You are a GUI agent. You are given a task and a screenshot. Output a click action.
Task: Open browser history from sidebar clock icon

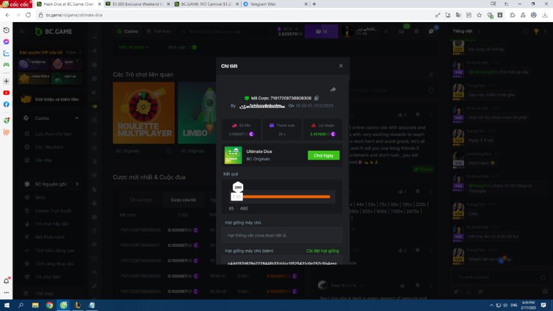click(6, 30)
